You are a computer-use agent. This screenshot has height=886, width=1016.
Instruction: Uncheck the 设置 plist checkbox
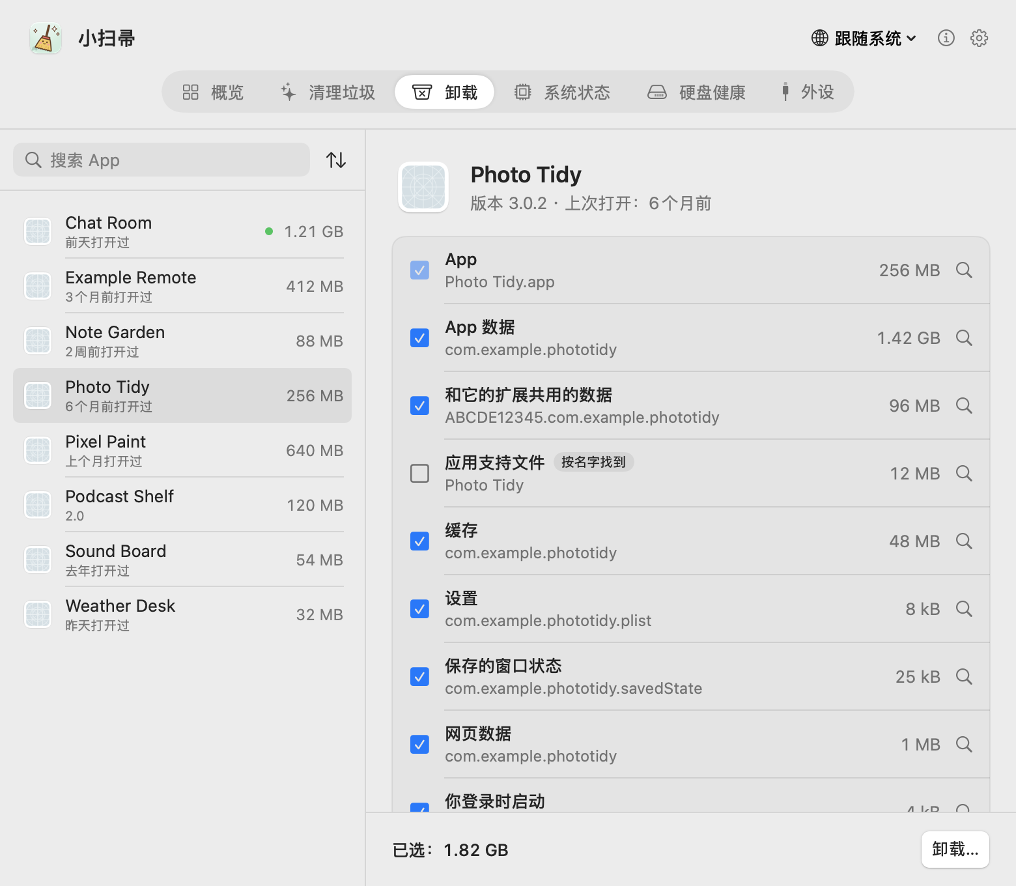(419, 608)
